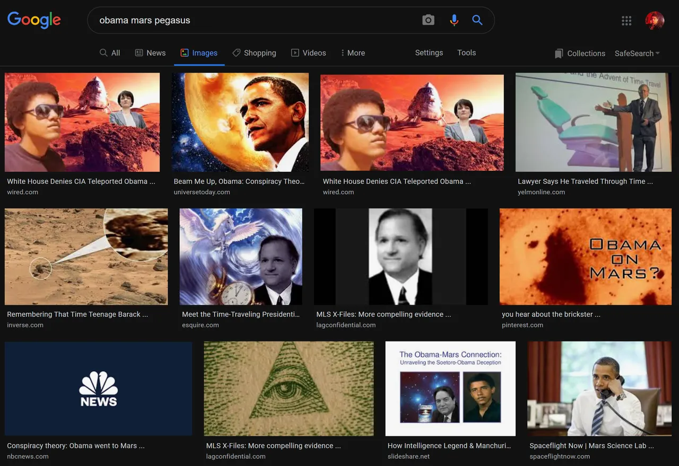Open first wired.com Obama on Mars thumbnail

coord(82,122)
